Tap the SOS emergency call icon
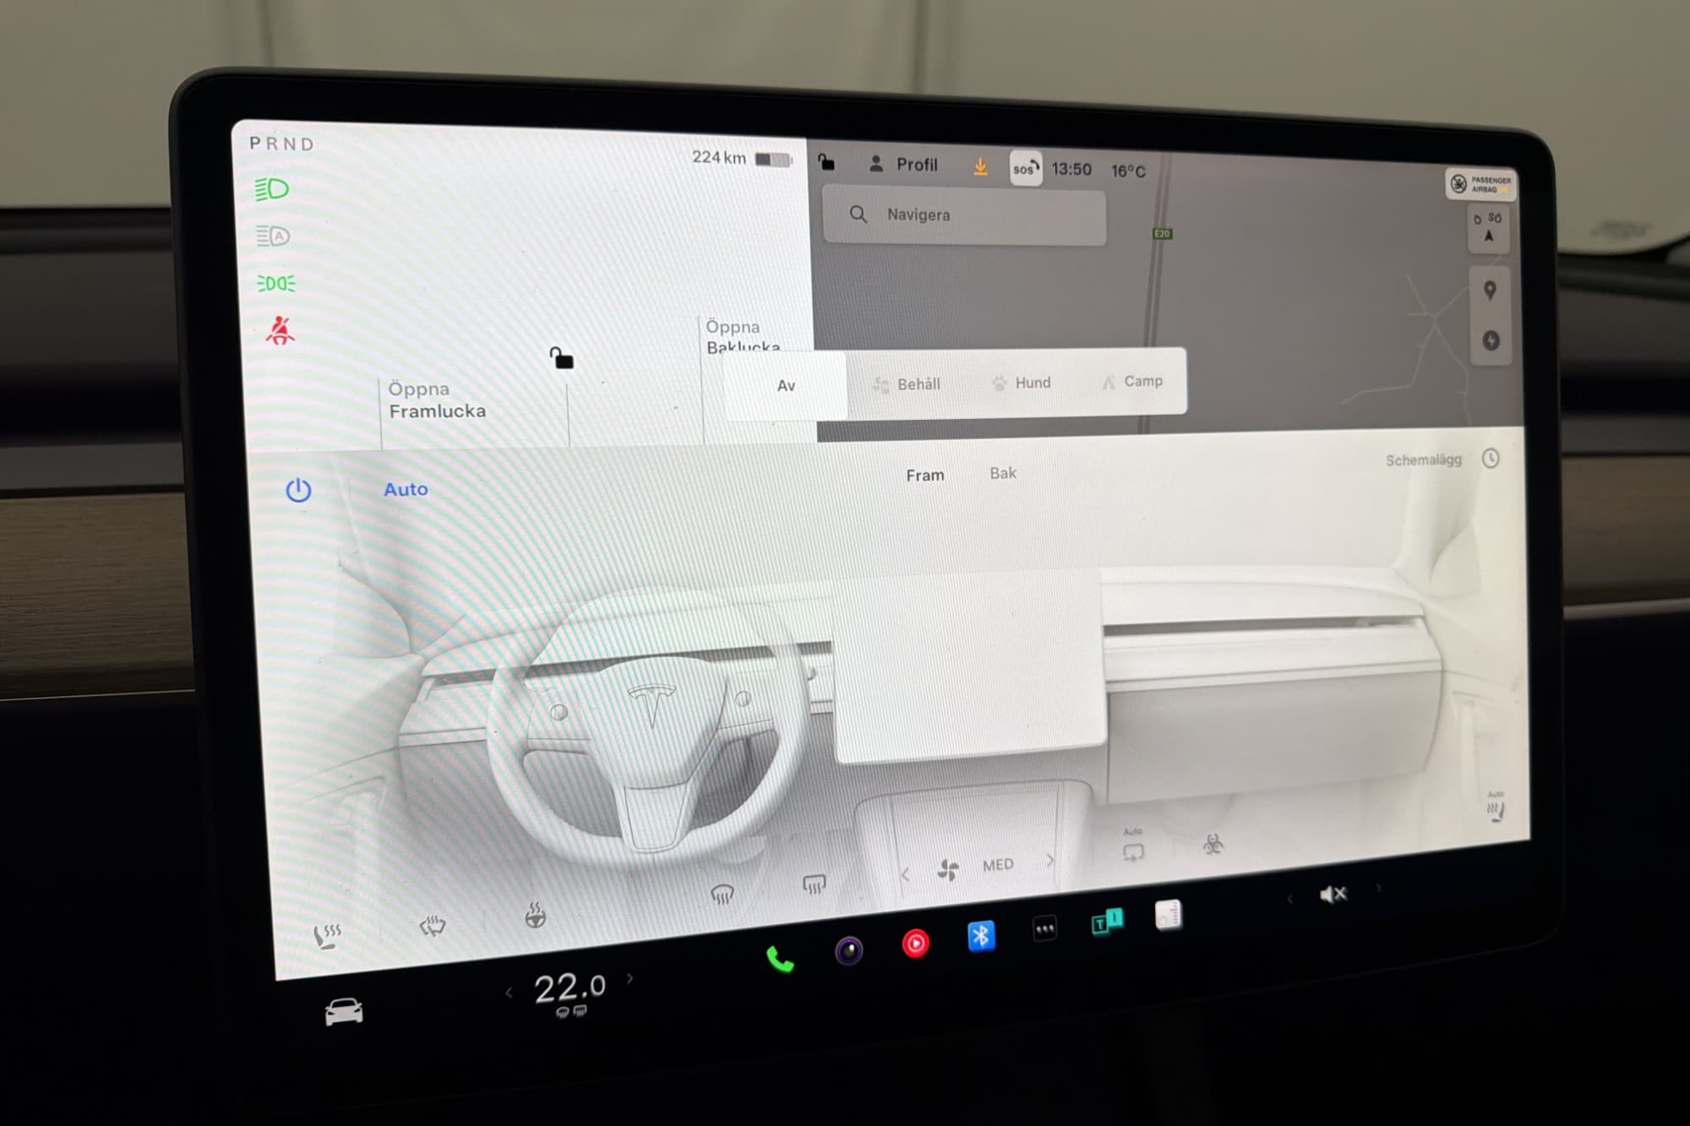Image resolution: width=1690 pixels, height=1126 pixels. click(1025, 169)
